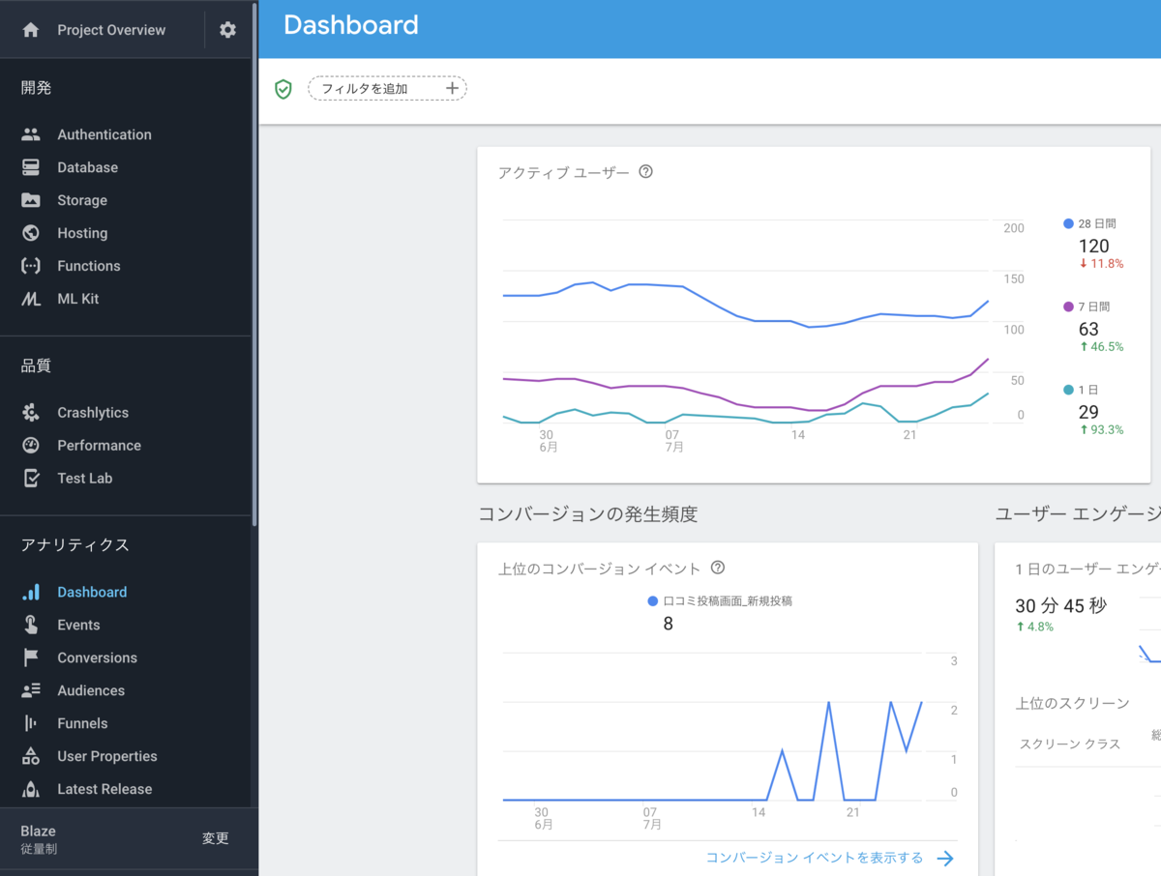Image resolution: width=1161 pixels, height=876 pixels.
Task: Select the 1 日 teal legend dot
Action: click(x=1068, y=390)
